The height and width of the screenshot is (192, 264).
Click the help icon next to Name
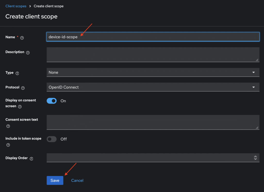(22, 38)
